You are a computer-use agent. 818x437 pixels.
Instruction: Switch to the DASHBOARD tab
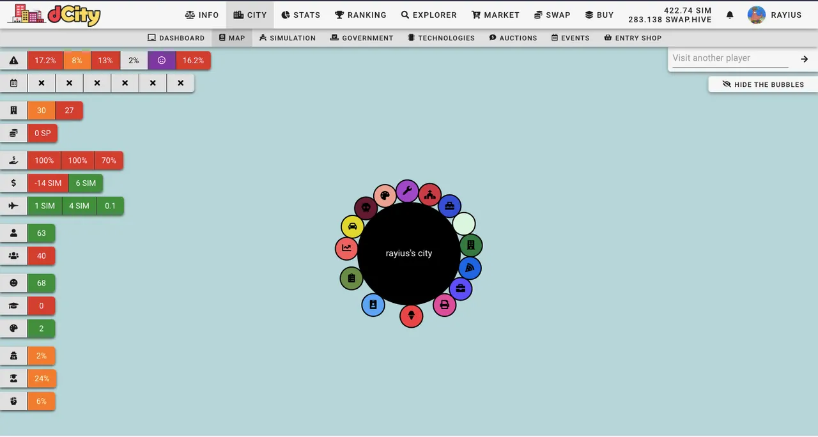point(176,38)
